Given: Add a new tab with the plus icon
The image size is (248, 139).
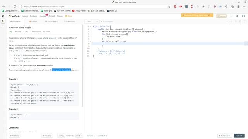Looking at the screenshot, I should 3,26.
